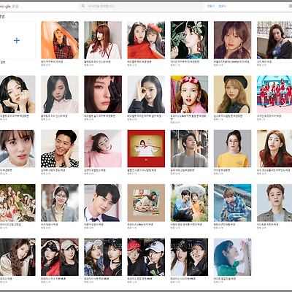This screenshot has height=292, width=292.
Task: Open album with orange fabric and plaid shirt
Action: pos(60,40)
